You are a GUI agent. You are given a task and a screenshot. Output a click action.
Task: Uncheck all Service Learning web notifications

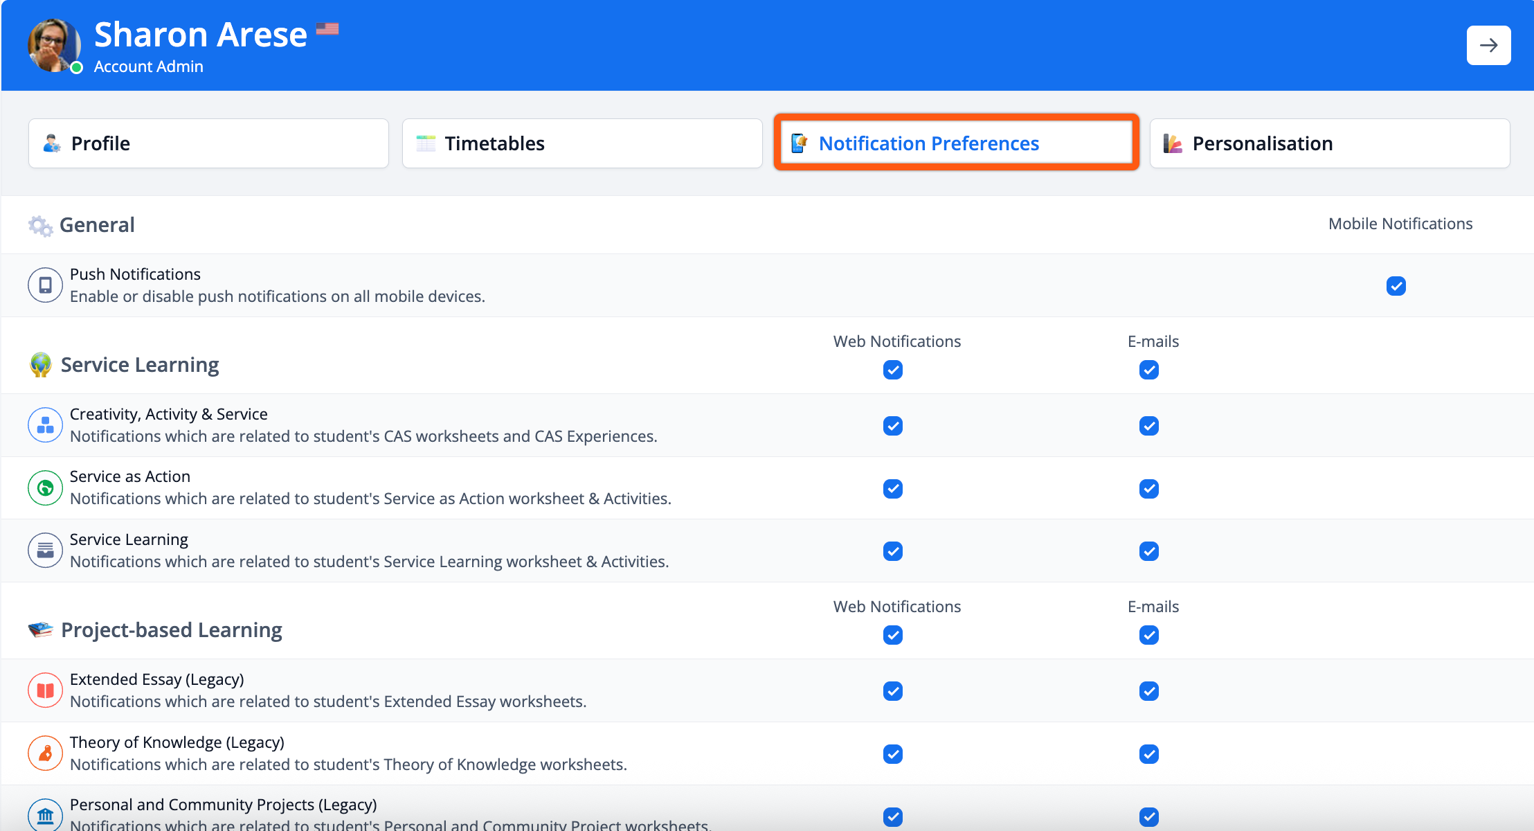(x=892, y=370)
